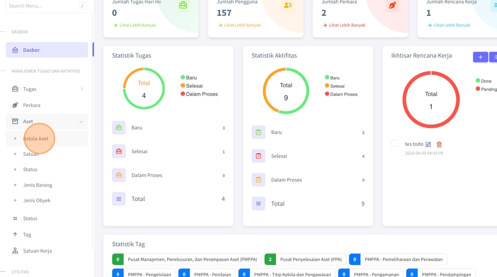Expand the Tugas submenu chevron
This screenshot has width=497, height=277.
82,89
